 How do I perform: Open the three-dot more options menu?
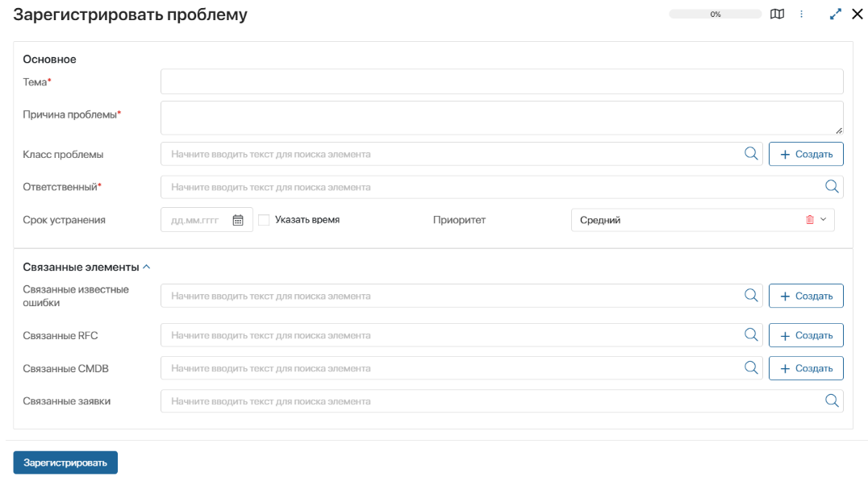(801, 15)
